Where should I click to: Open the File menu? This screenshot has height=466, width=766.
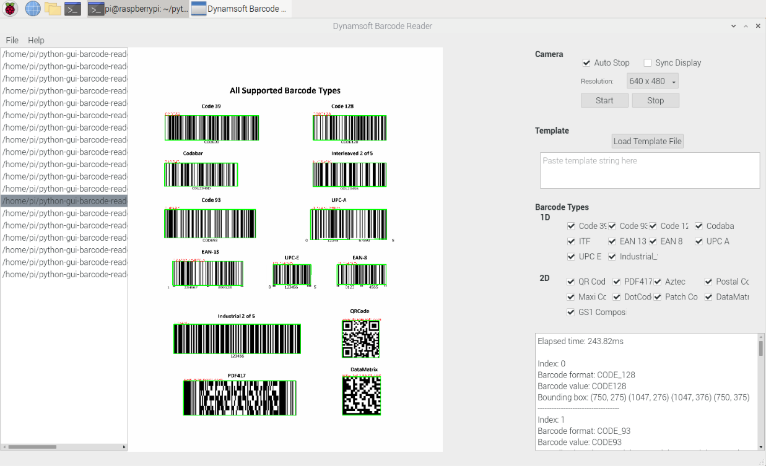[12, 40]
